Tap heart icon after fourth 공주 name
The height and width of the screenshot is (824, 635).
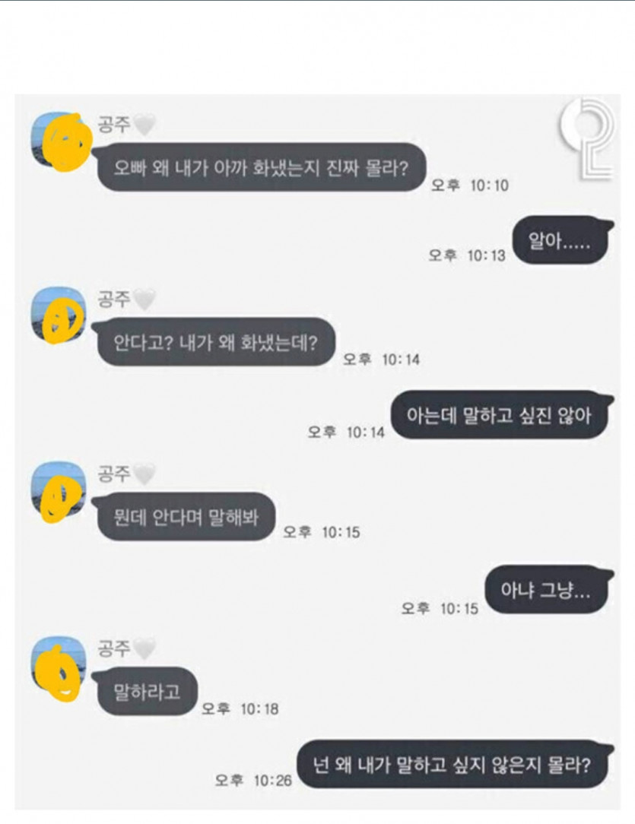click(144, 649)
